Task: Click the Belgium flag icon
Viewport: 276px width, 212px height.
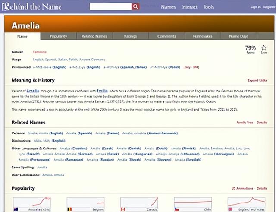Action: click(x=69, y=209)
